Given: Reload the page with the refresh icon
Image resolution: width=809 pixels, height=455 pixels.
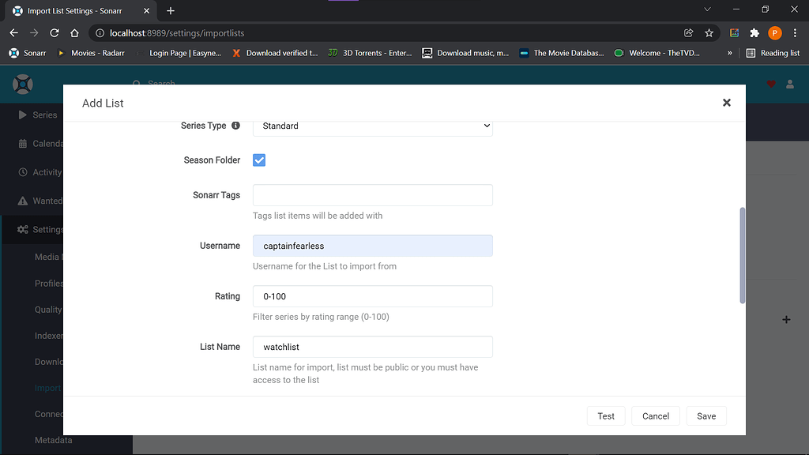Looking at the screenshot, I should [53, 33].
